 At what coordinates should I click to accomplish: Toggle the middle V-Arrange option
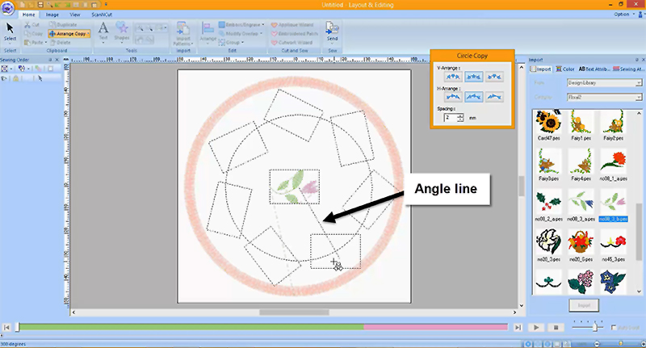click(x=475, y=76)
